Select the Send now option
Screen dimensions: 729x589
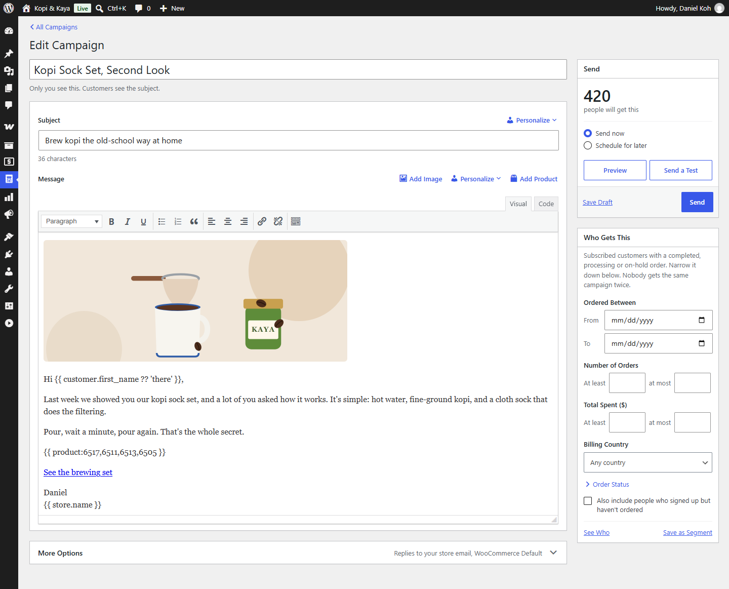click(x=588, y=133)
